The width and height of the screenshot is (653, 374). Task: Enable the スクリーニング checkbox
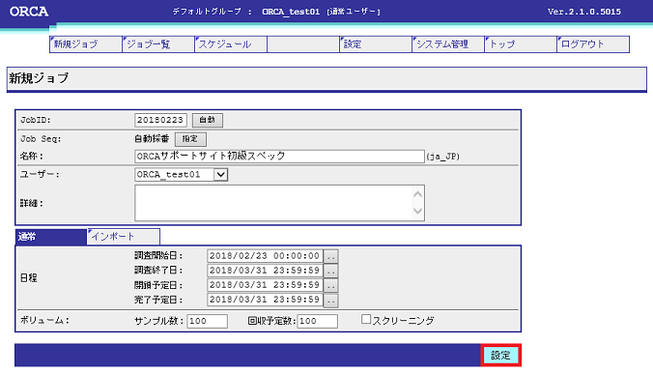click(x=366, y=320)
